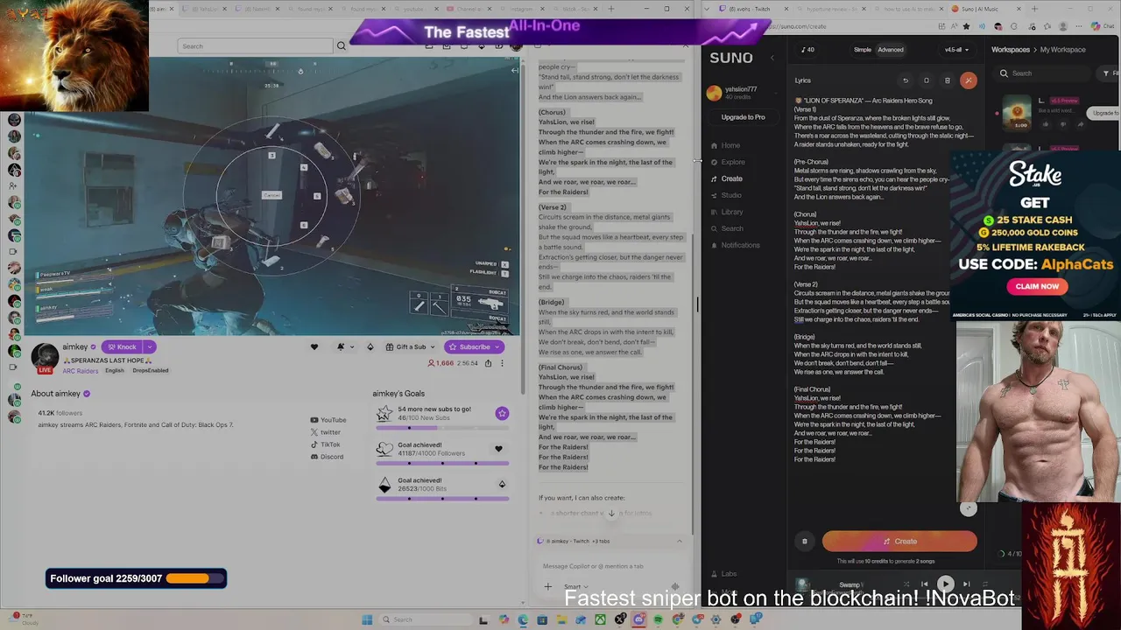Open Search in the Suno sidebar

pyautogui.click(x=727, y=228)
